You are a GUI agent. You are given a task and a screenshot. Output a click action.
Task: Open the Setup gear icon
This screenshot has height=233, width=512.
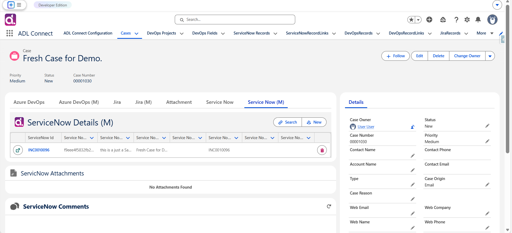tap(467, 20)
